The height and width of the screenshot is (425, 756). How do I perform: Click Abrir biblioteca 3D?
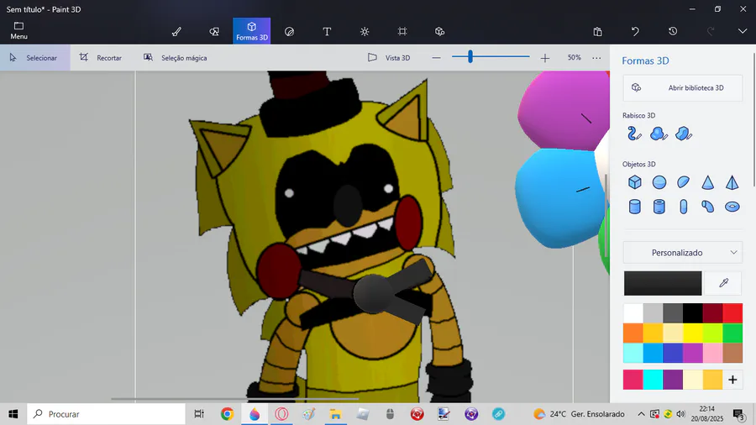tap(683, 87)
